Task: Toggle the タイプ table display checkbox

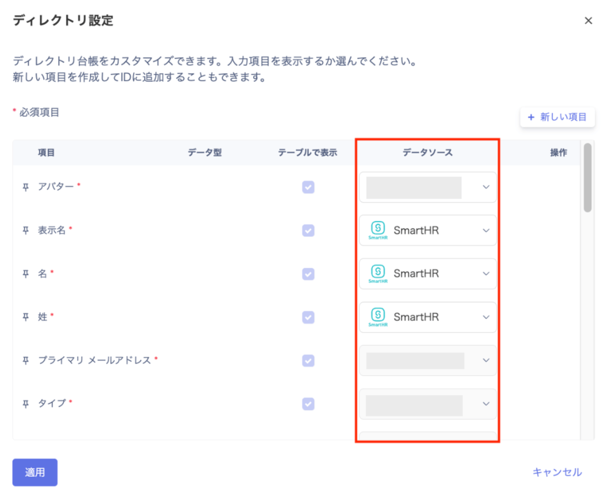Action: tap(308, 404)
